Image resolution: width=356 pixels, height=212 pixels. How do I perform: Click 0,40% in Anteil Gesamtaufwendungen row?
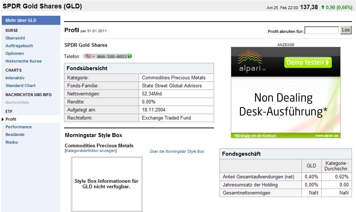(x=311, y=177)
